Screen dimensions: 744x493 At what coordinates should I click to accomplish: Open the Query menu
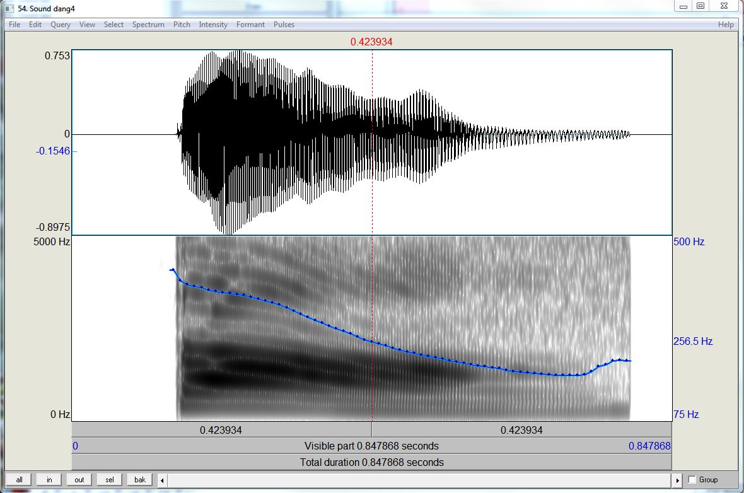[x=61, y=25]
